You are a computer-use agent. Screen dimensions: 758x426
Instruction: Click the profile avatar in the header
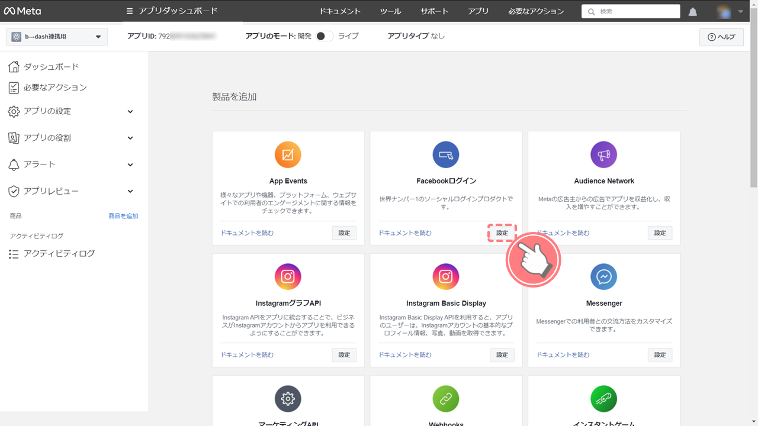pyautogui.click(x=723, y=11)
